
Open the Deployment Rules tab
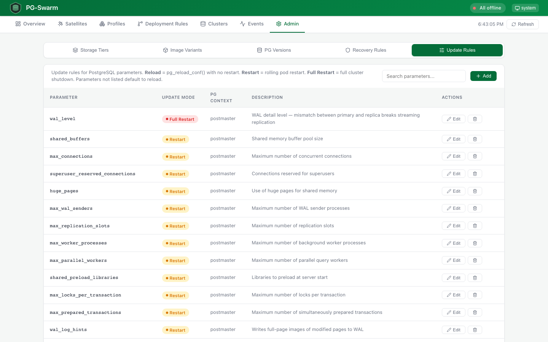pyautogui.click(x=162, y=24)
